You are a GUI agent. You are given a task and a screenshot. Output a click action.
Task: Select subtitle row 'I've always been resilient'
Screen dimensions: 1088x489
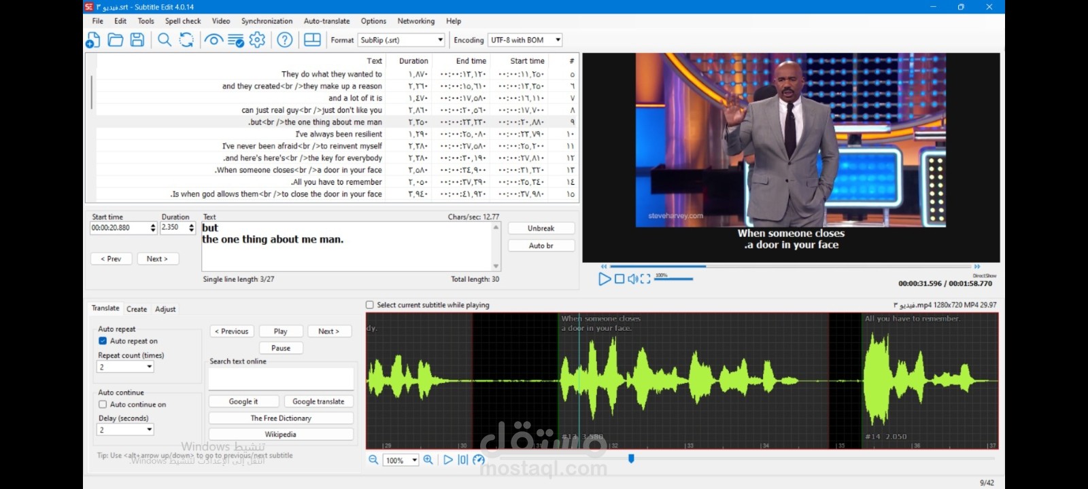click(337, 134)
